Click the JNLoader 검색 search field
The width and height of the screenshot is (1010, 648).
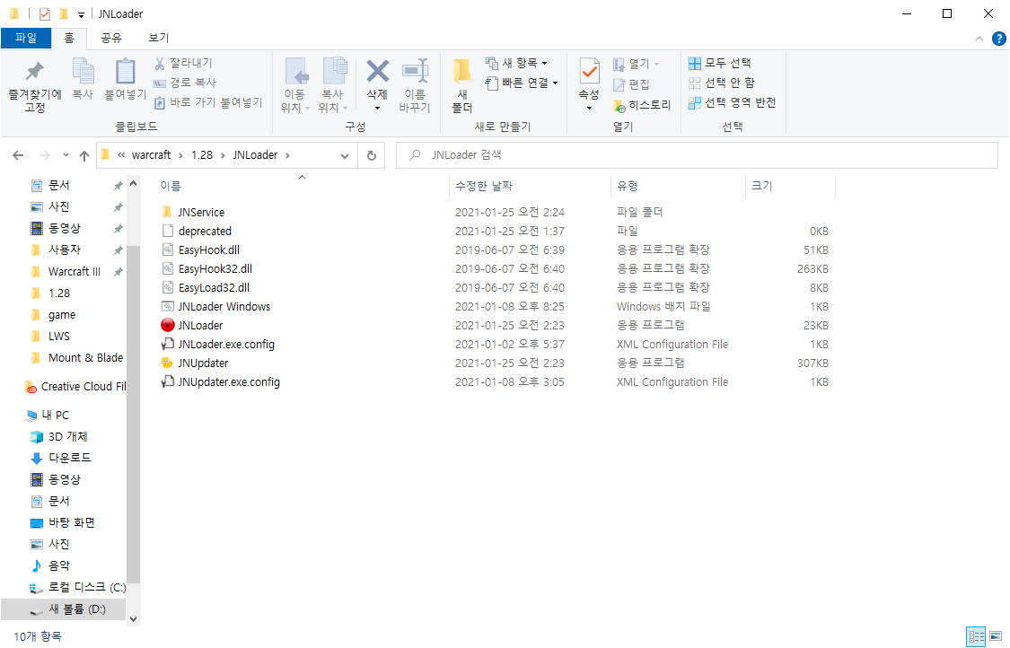[697, 155]
